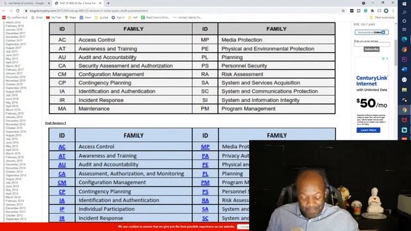Screen dimensions: 411x231
Task: Open the January 2016 archive link
Action: [x=14, y=117]
